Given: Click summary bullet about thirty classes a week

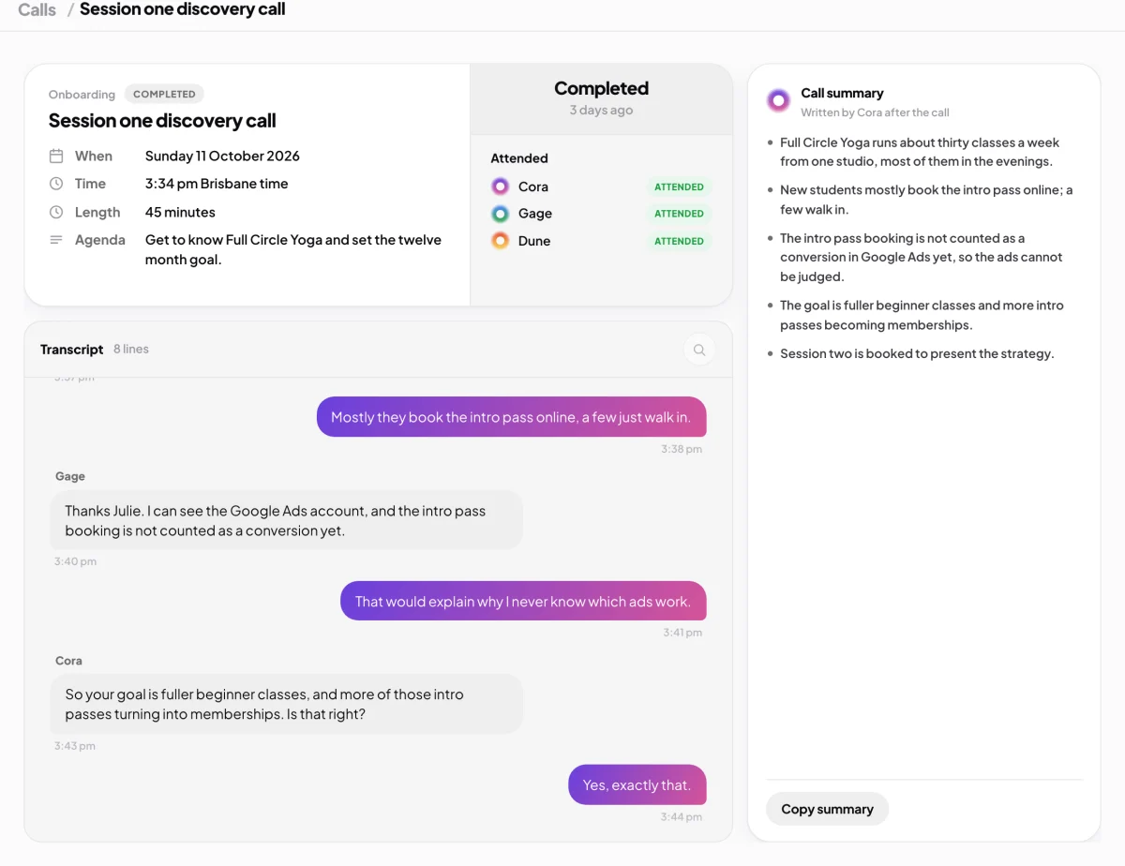Looking at the screenshot, I should [x=920, y=152].
